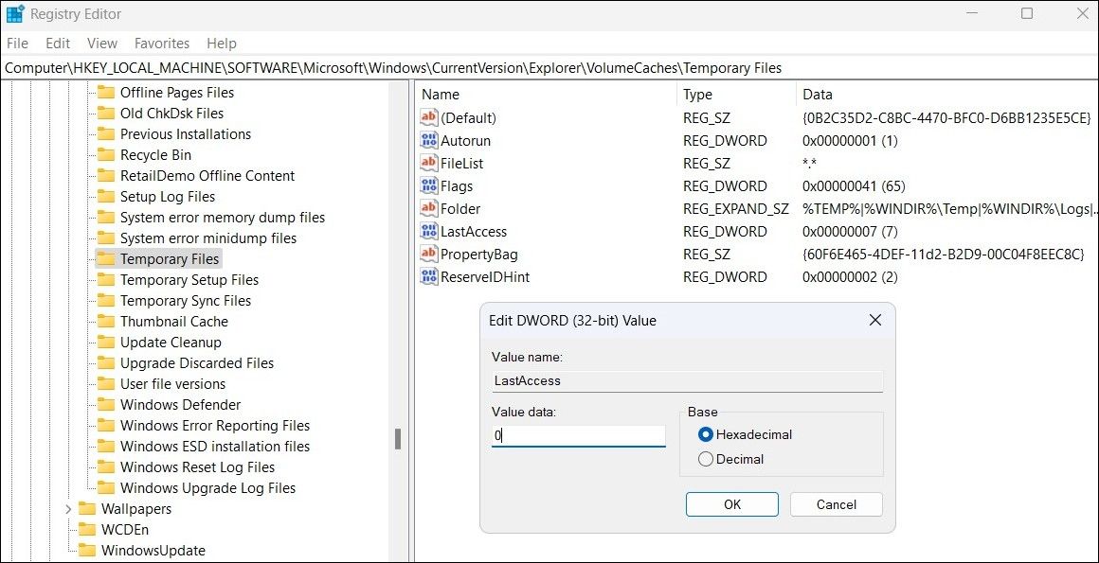The image size is (1099, 563).
Task: Click the Registry Editor title bar icon
Action: (13, 13)
